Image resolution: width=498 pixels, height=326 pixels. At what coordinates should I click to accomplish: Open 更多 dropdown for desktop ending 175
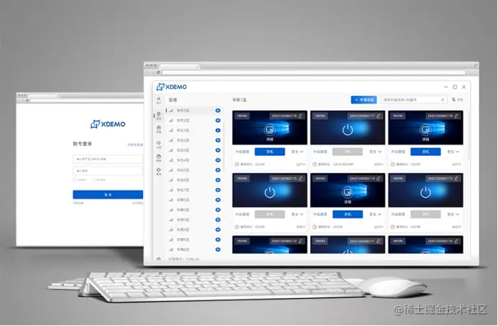298,214
